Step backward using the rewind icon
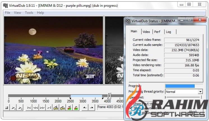Viewport: 209px width, 121px height. pos(36,107)
